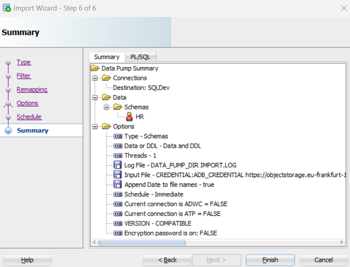
Task: Select the VERSION - COMPATIBLE row
Action: pyautogui.click(x=158, y=223)
